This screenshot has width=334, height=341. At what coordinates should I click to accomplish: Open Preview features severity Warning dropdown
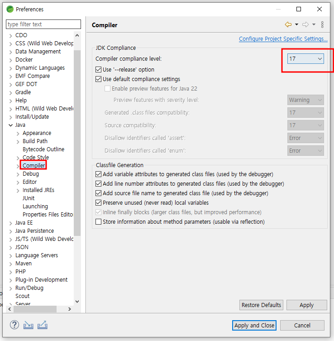(305, 100)
